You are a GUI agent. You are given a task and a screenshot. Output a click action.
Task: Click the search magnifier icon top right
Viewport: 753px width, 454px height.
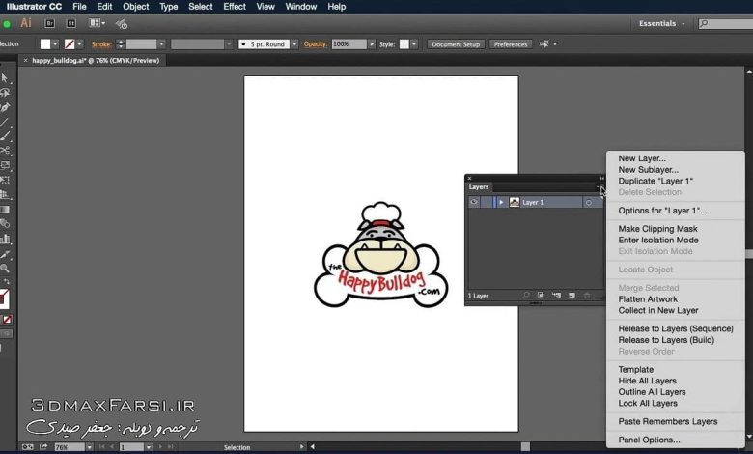(704, 23)
